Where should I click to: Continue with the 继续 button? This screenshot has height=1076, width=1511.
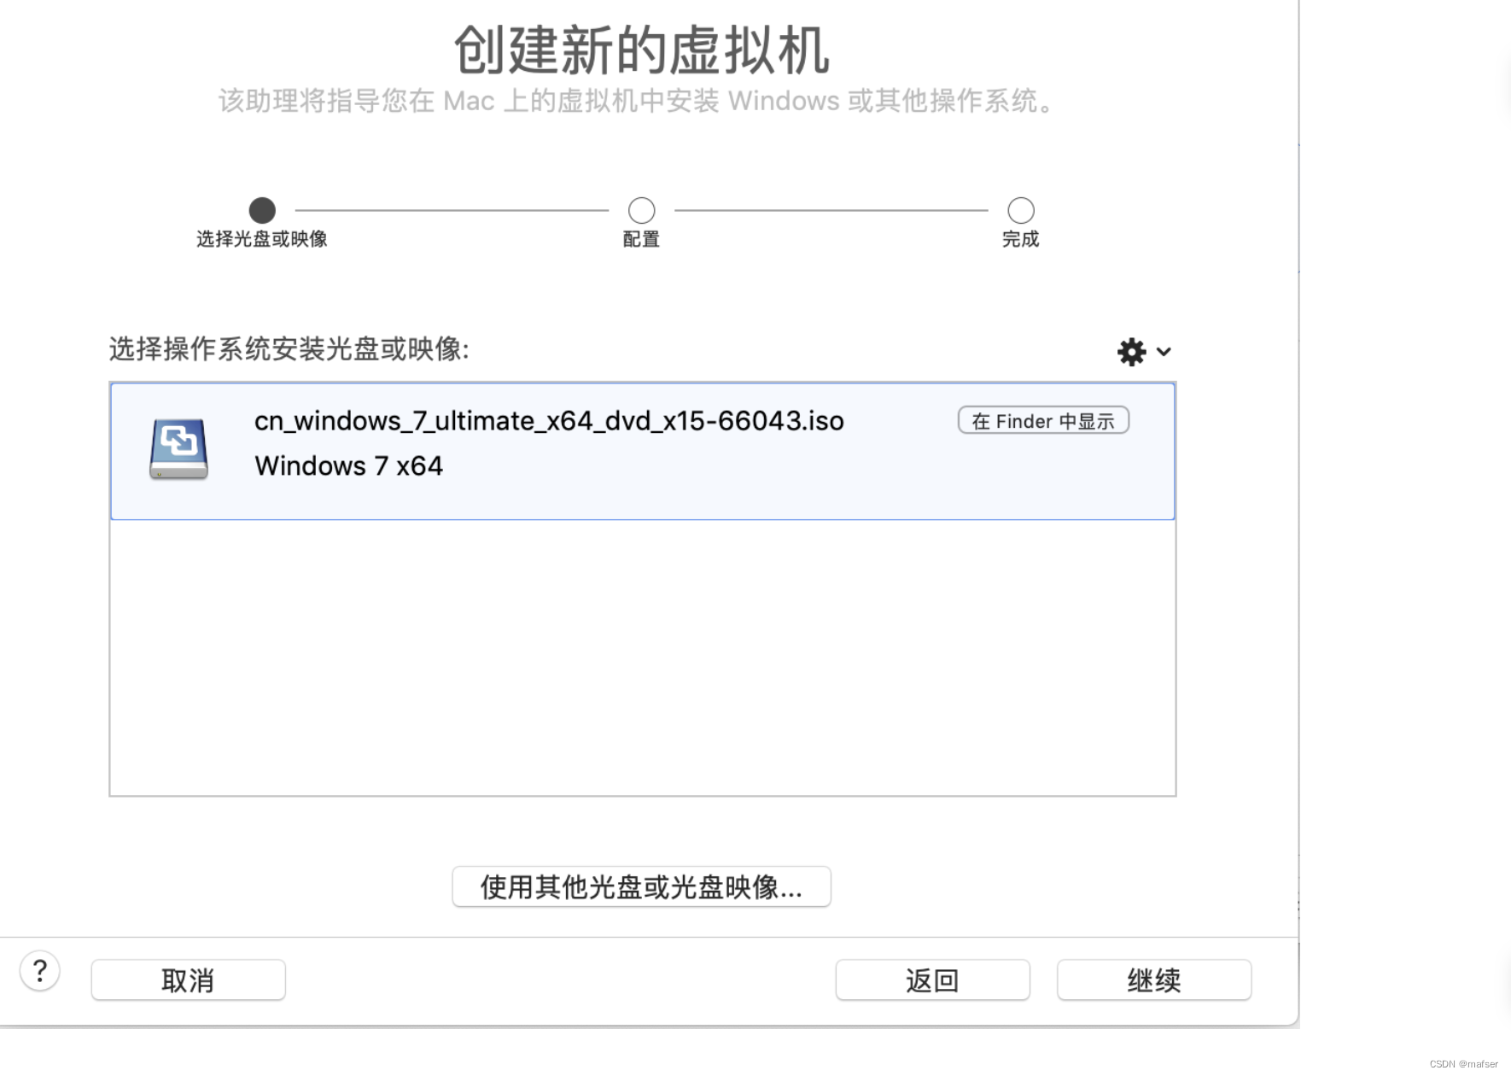coord(1154,980)
